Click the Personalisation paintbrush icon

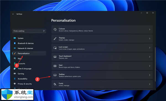coord(15,53)
